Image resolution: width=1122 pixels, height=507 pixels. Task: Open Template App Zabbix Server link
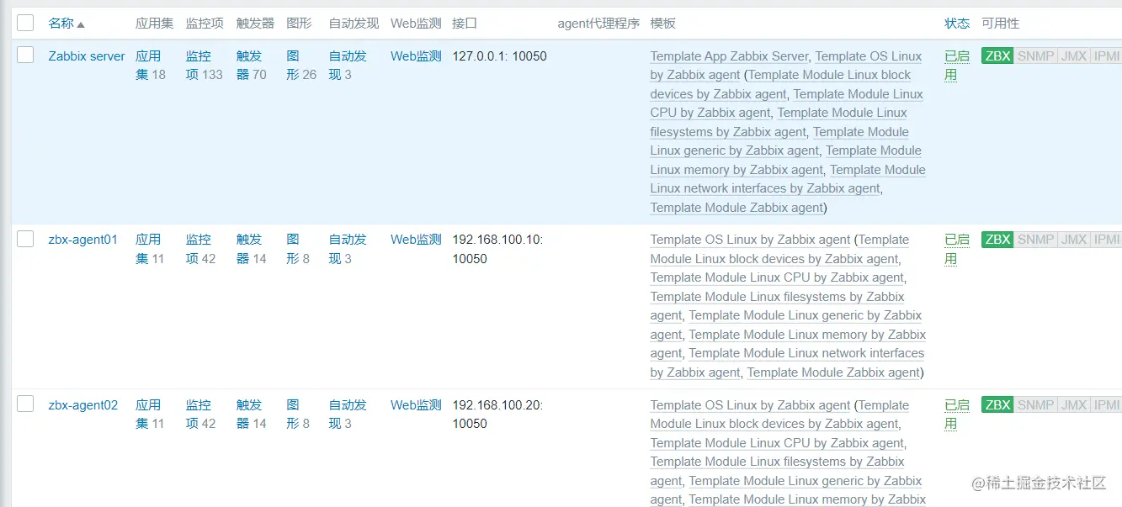click(x=730, y=56)
